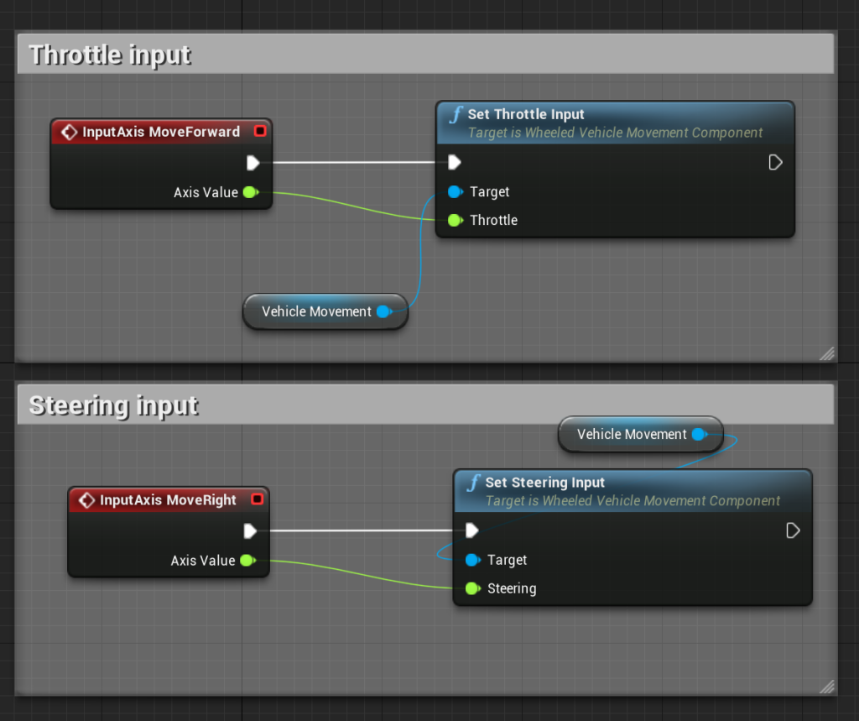
Task: Click the red square on InputAxis MoveRight node
Action: (x=258, y=499)
